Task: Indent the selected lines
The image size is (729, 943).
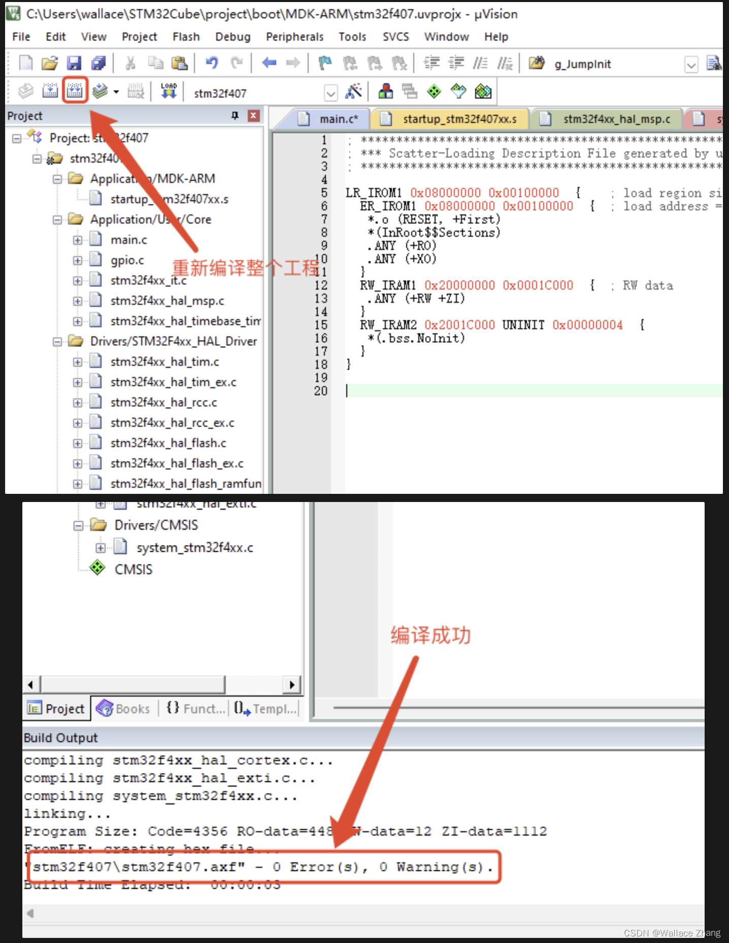Action: pos(432,63)
